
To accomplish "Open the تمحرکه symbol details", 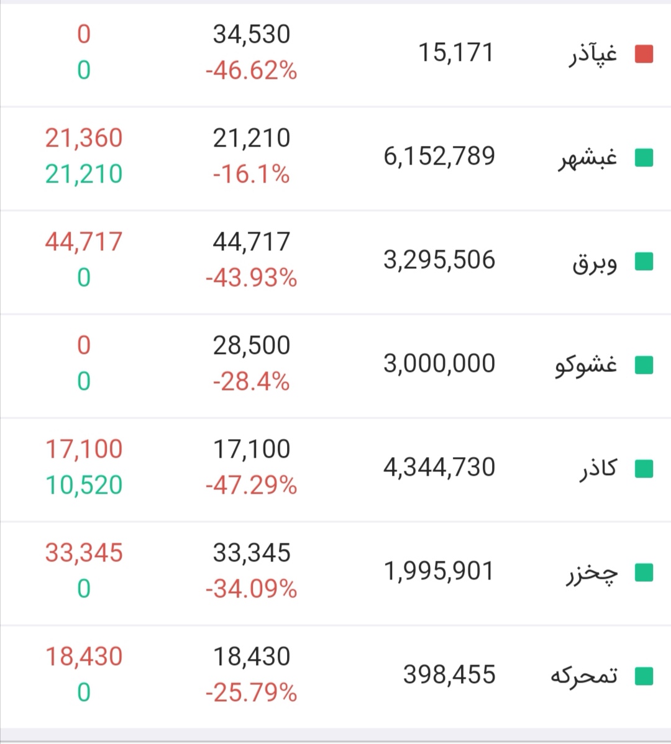I will pos(584,676).
